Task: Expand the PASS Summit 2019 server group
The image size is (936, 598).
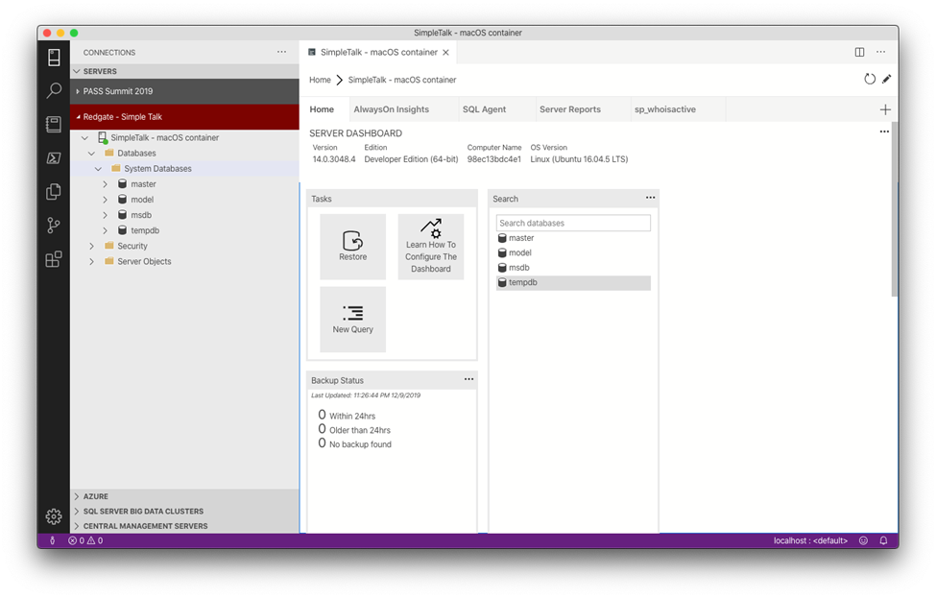Action: [x=78, y=91]
